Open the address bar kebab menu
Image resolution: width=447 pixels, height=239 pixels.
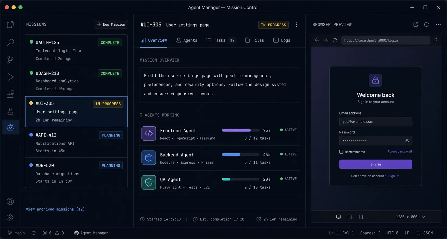point(436,40)
